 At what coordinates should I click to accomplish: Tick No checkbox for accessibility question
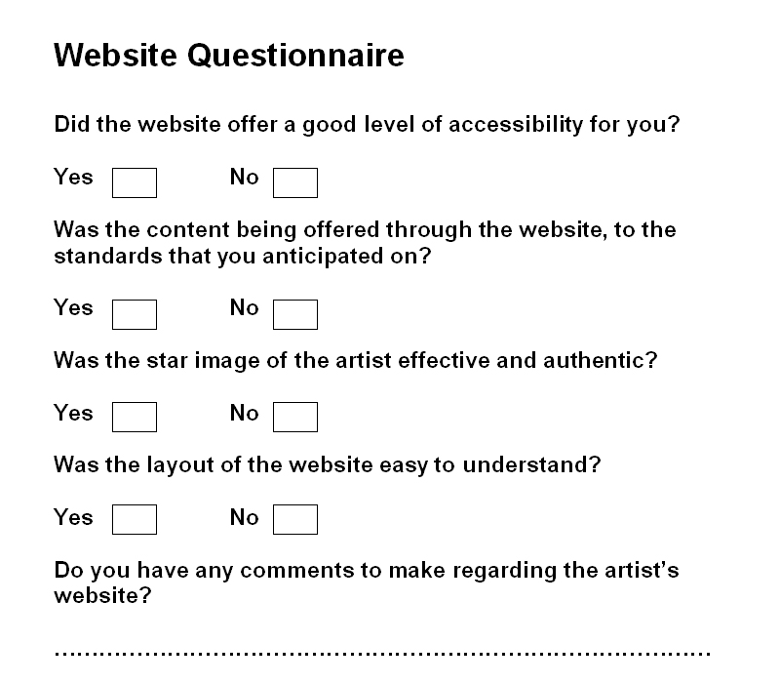click(295, 182)
